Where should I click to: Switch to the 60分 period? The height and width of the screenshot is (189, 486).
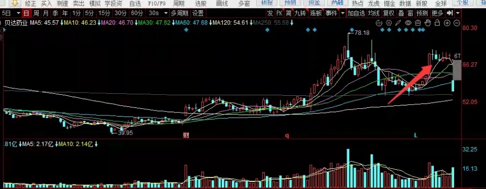[137, 13]
